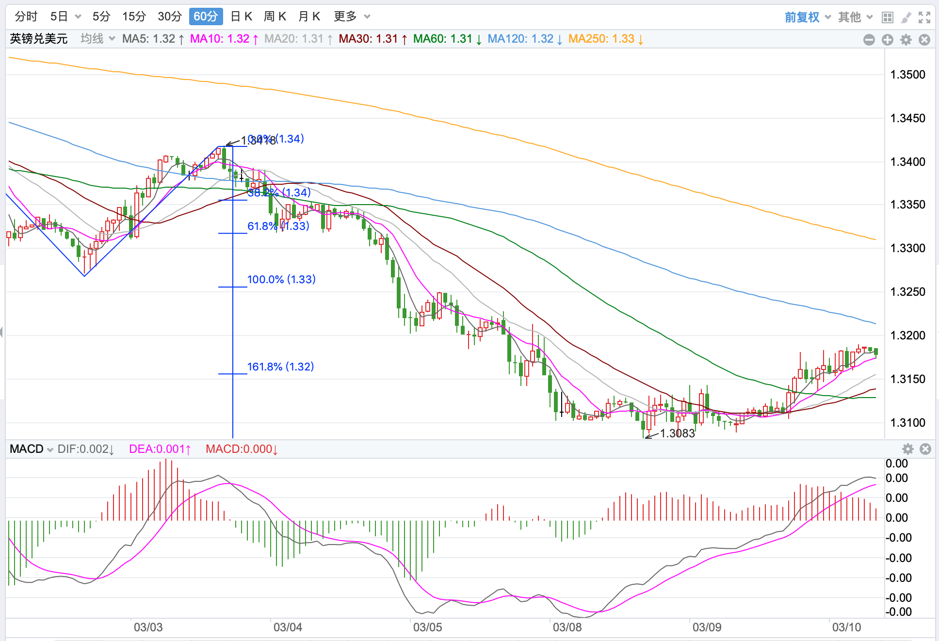939x641 pixels.
Task: Zoom out chart with minus icon
Action: pos(869,40)
